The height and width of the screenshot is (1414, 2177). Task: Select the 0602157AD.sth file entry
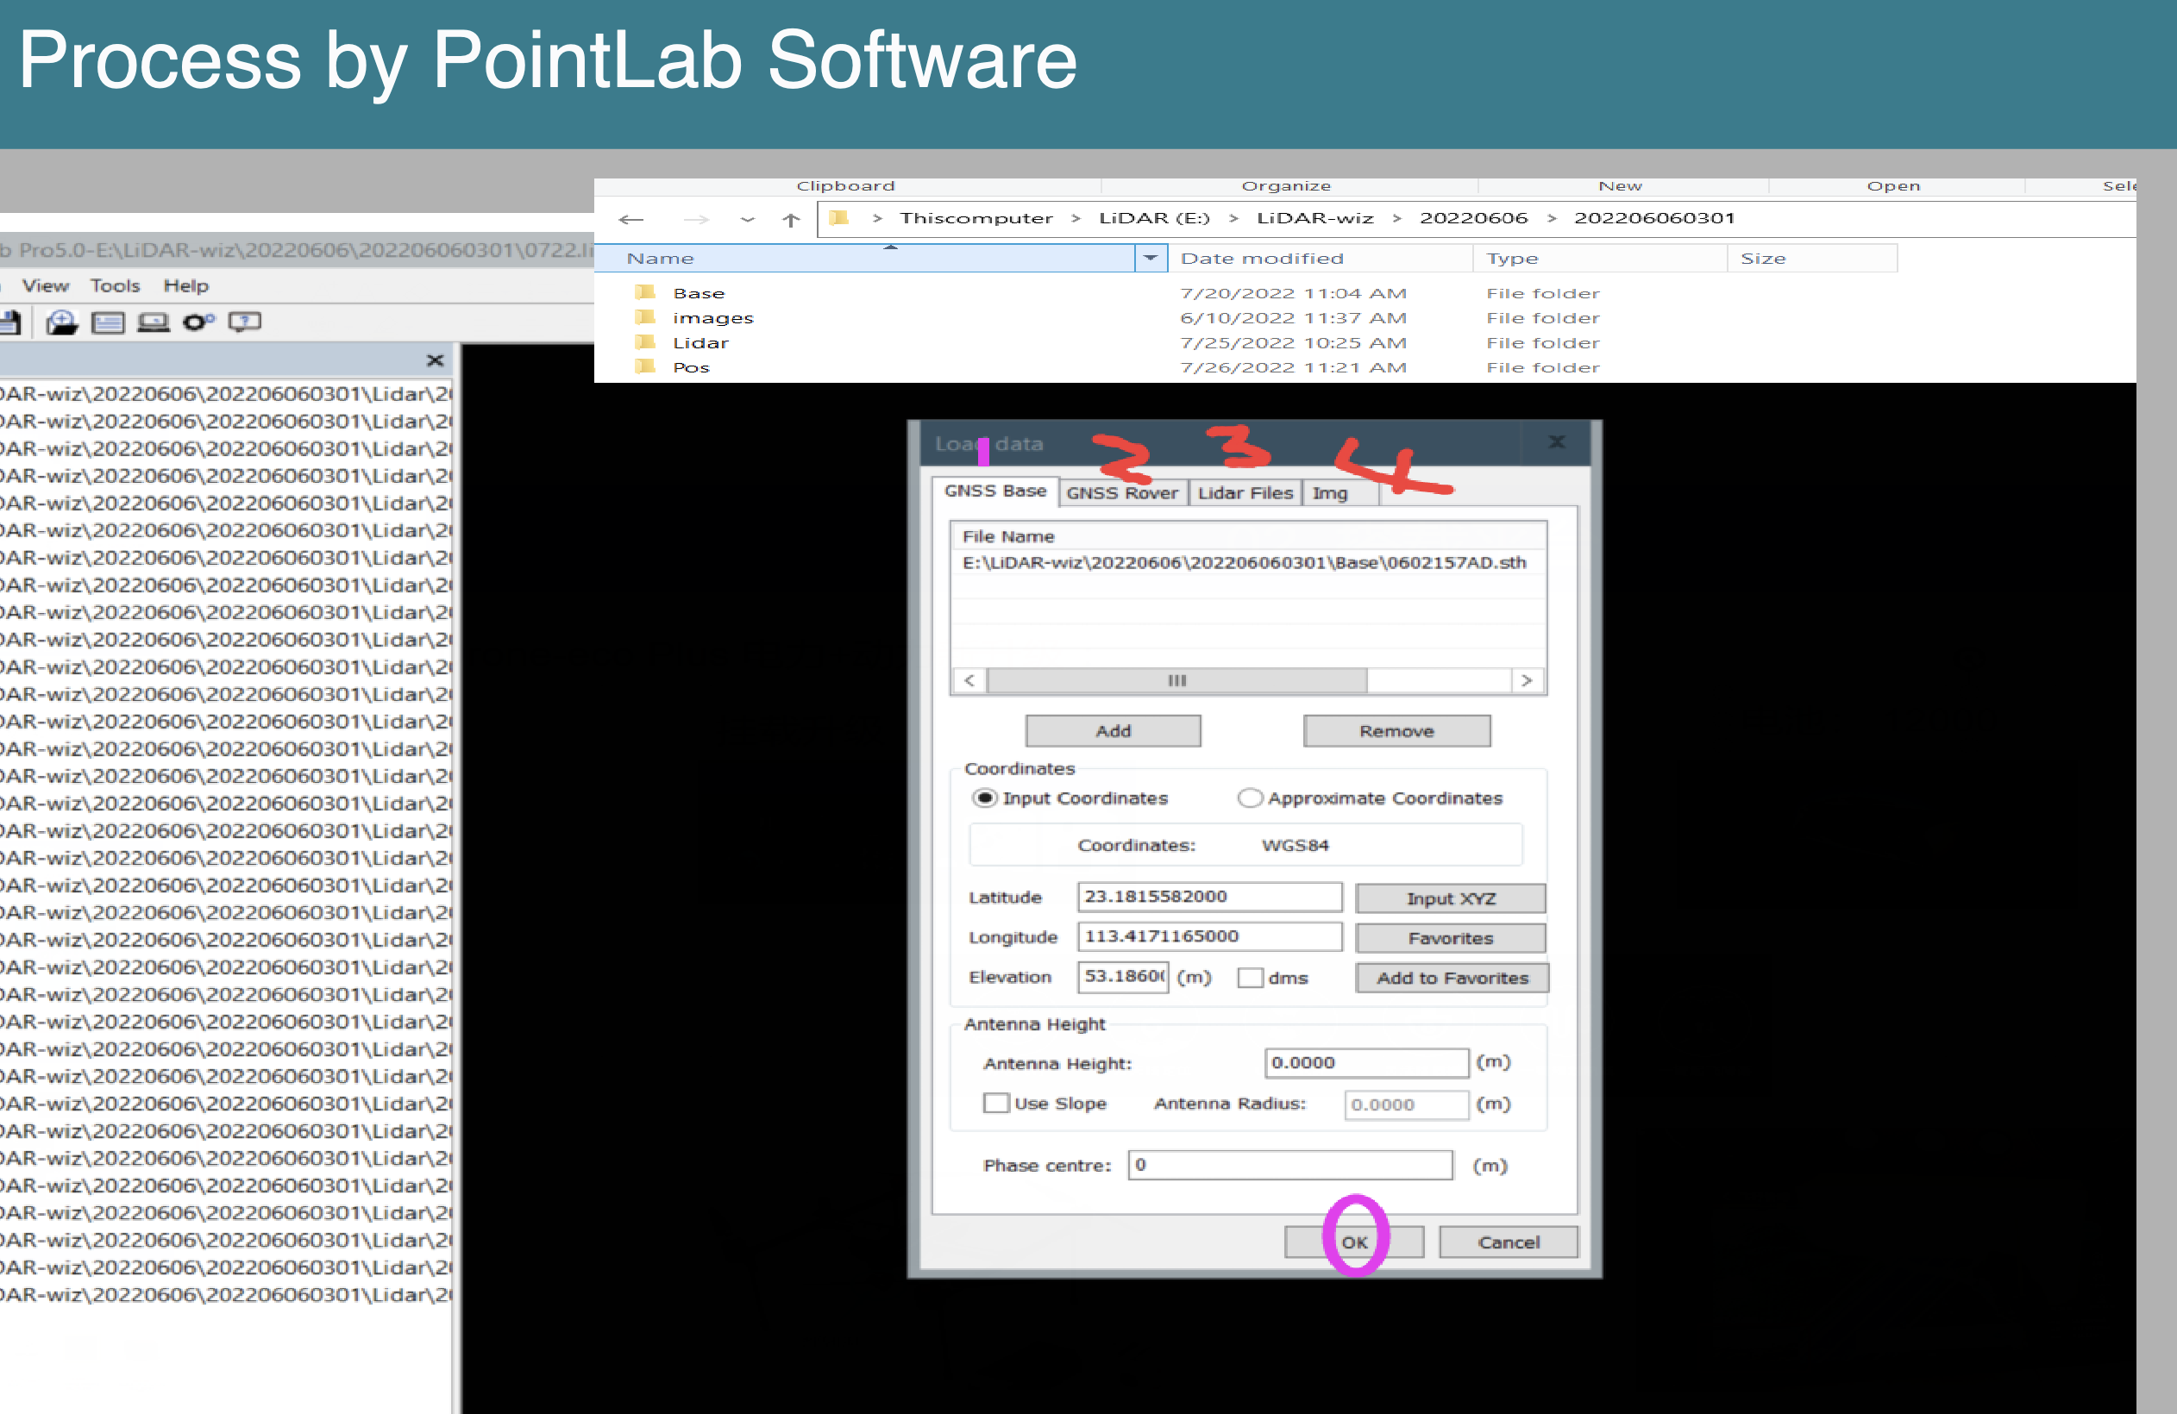point(1244,562)
